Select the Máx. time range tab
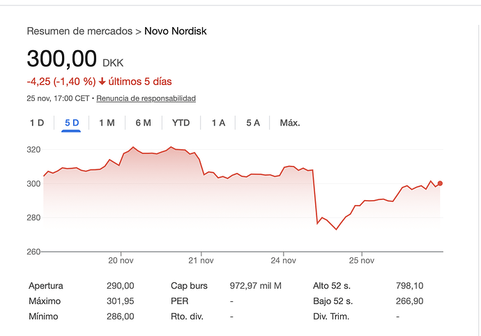The height and width of the screenshot is (336, 481). click(289, 123)
